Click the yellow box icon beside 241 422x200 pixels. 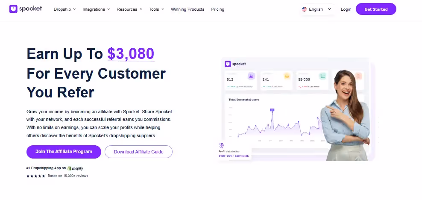pos(287,76)
